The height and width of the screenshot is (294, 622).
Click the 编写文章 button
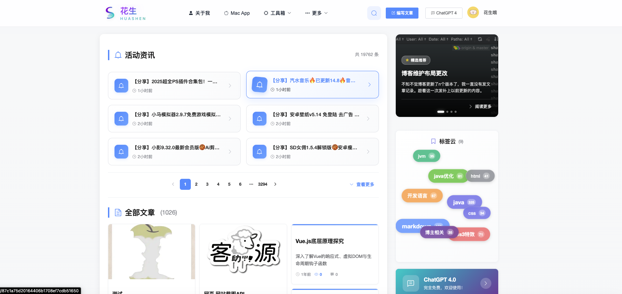click(402, 13)
